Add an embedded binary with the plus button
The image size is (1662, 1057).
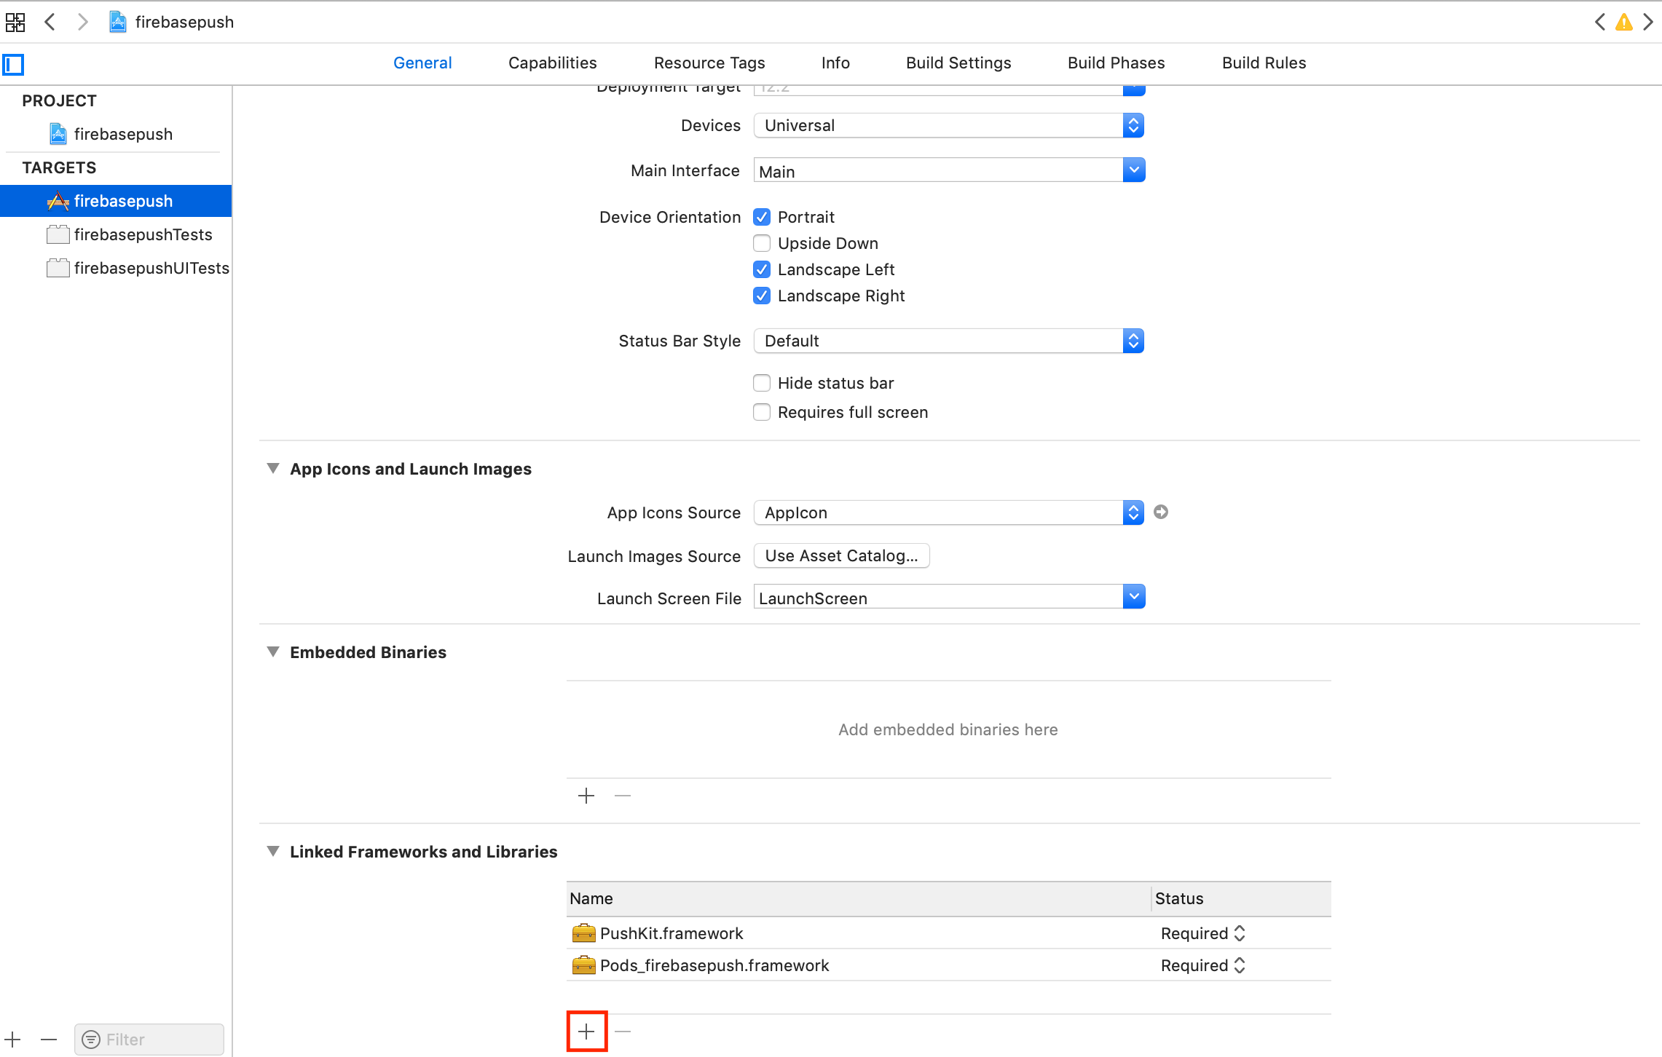coord(586,796)
